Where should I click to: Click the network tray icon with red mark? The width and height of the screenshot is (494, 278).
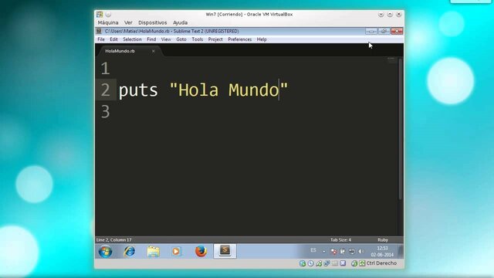point(333,251)
